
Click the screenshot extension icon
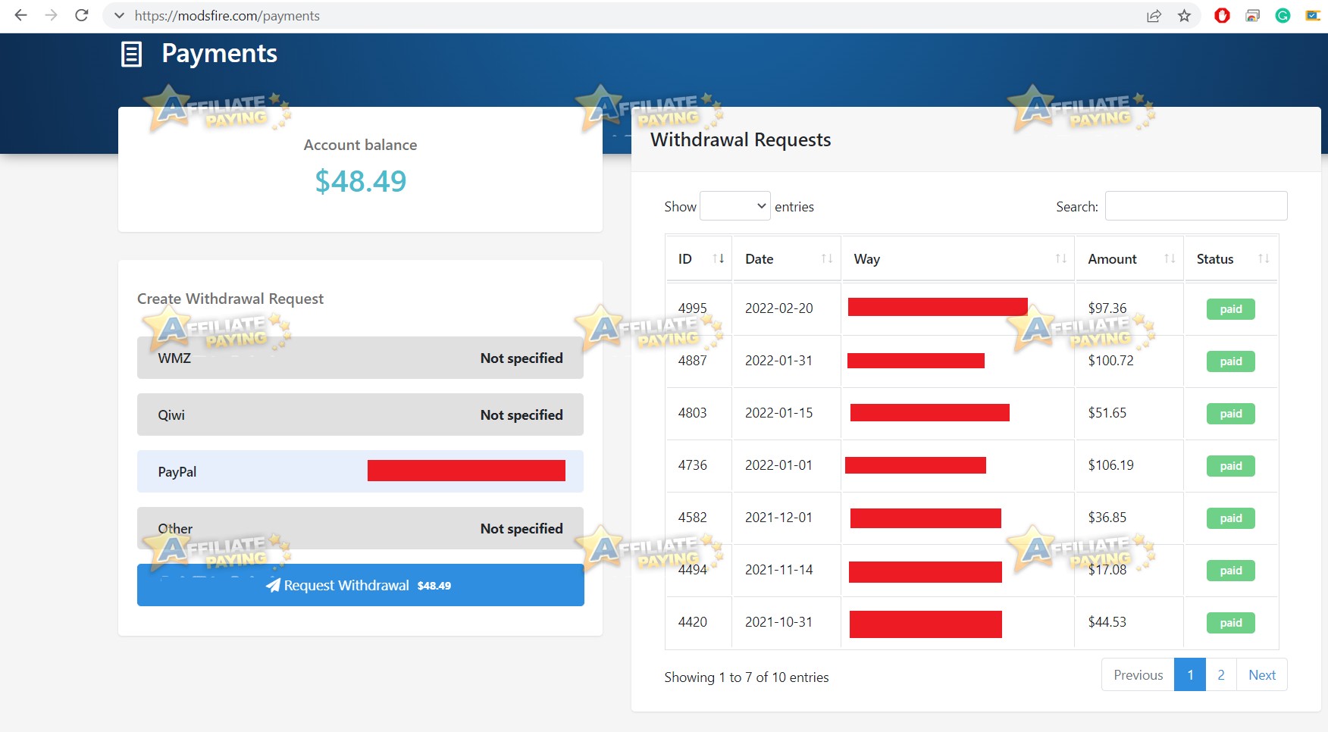coord(1254,15)
